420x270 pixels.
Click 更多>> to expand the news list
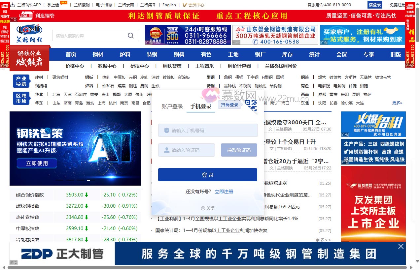[x=323, y=240]
